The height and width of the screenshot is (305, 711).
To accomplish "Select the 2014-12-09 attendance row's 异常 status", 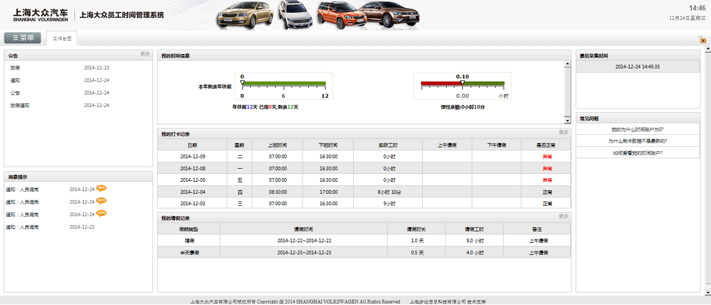I will tap(547, 157).
